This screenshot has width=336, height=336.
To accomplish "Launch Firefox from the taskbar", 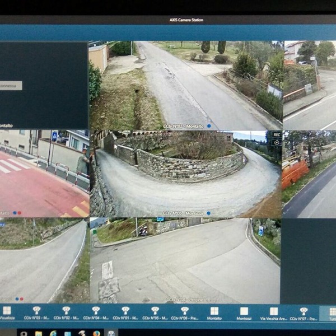I will pyautogui.click(x=97, y=333).
